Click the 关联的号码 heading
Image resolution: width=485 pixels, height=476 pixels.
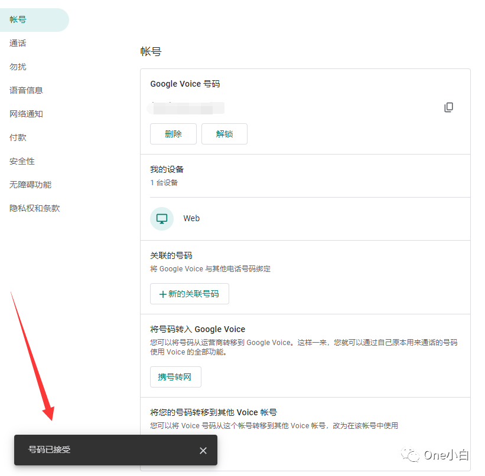171,255
